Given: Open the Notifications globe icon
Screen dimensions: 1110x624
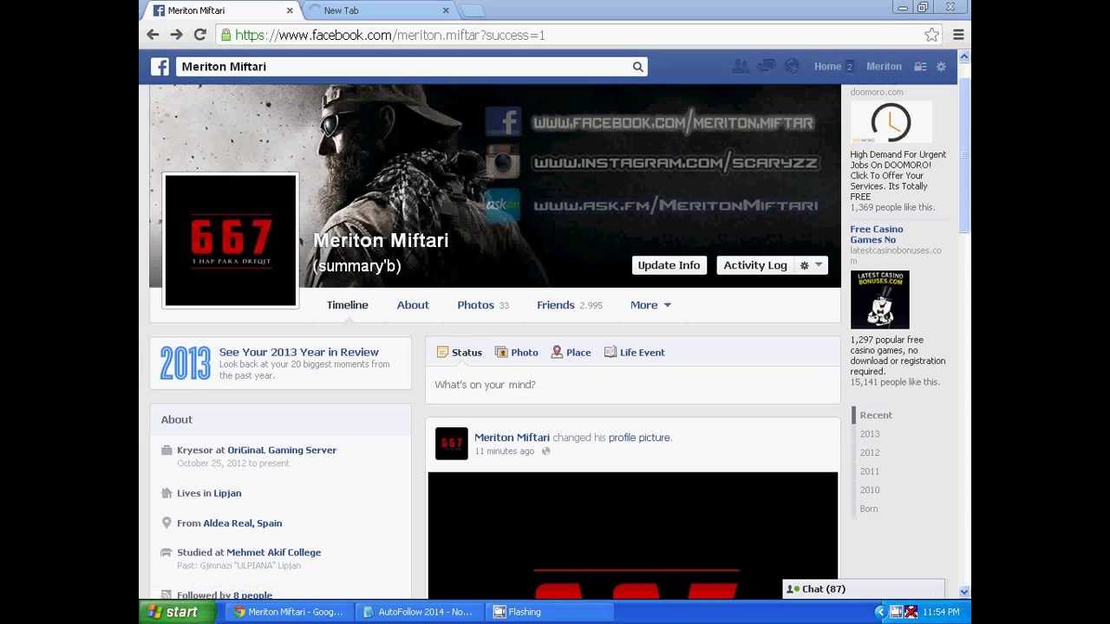Looking at the screenshot, I should 792,66.
